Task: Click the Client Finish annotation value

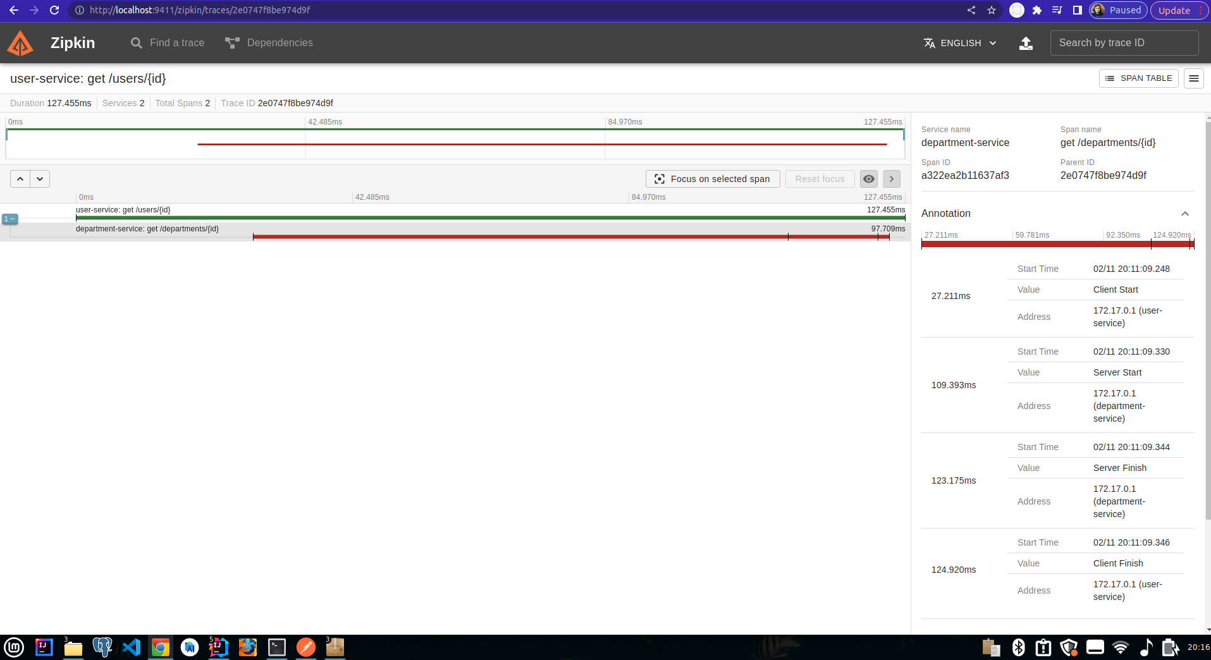Action: [x=1118, y=563]
